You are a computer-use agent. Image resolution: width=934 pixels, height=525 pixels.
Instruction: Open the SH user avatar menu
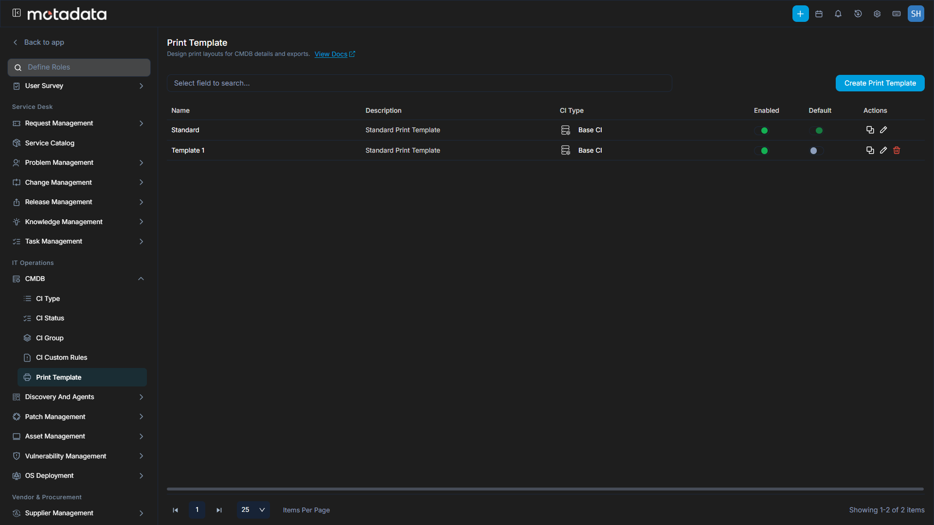(916, 14)
